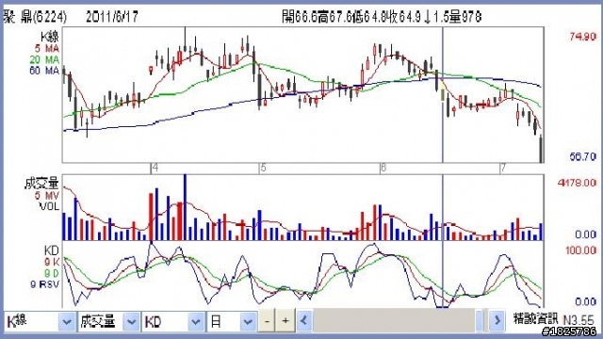This screenshot has height=339, width=603.
Task: Click the month 7 timeline marker
Action: click(502, 169)
